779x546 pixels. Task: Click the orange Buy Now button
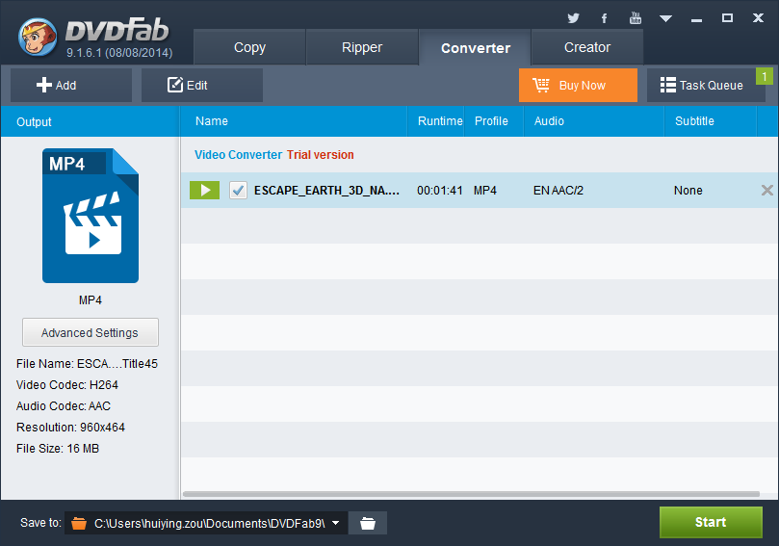578,86
